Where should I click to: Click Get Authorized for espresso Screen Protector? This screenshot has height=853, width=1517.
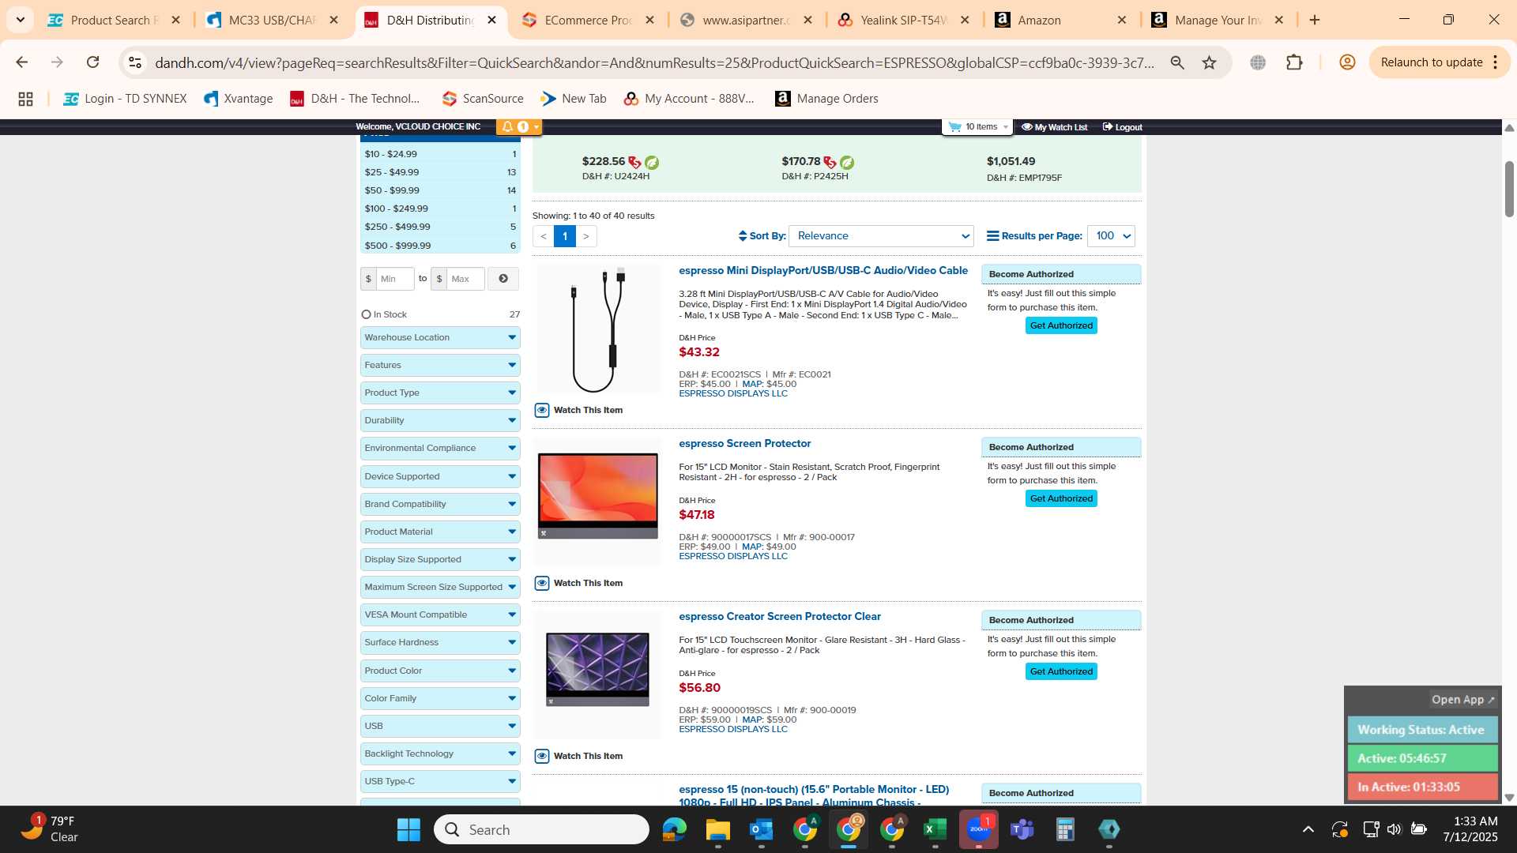[x=1061, y=498]
